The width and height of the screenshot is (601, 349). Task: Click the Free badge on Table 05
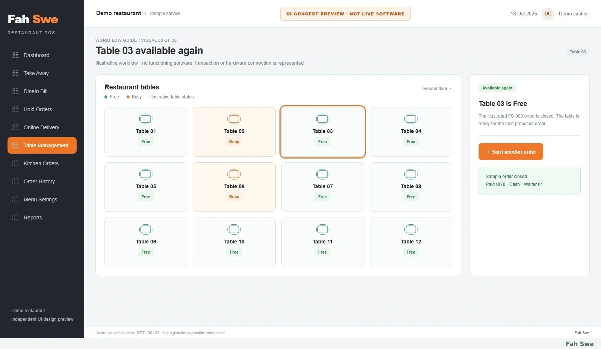coord(146,197)
